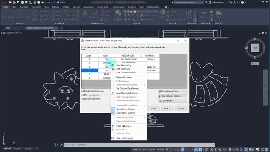Select the BEAM name cell
This screenshot has width=270, height=152.
[x=107, y=74]
